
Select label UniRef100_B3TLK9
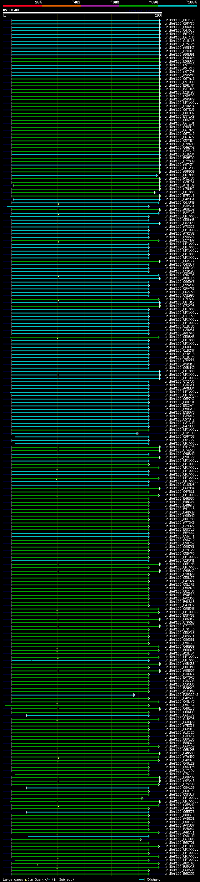pos(179,116)
